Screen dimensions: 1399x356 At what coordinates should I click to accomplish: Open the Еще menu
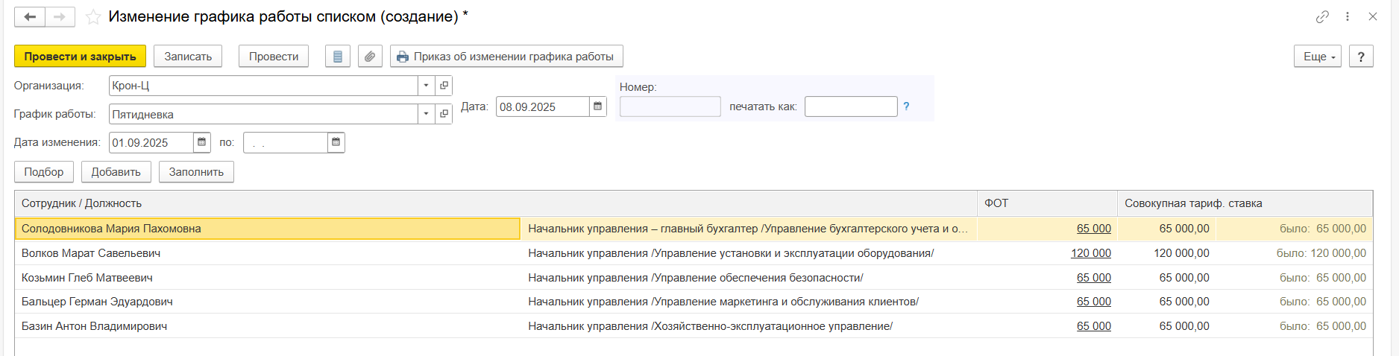tap(1318, 57)
